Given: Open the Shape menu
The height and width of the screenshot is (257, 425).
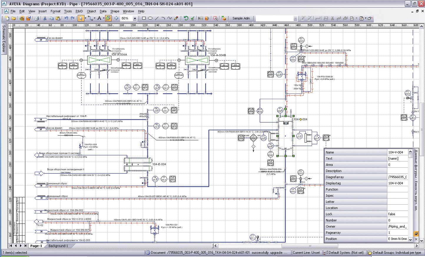Looking at the screenshot, I should point(115,11).
